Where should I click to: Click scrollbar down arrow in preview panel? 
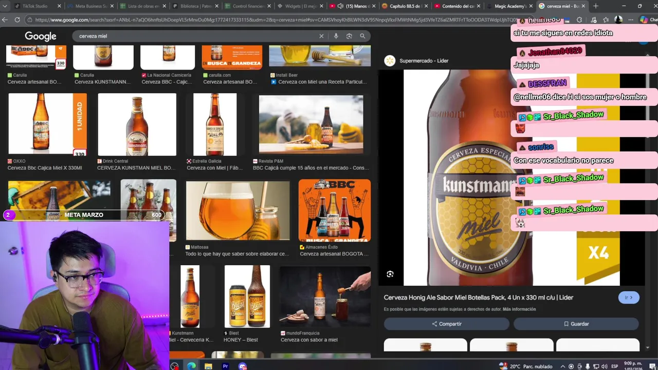(648, 348)
